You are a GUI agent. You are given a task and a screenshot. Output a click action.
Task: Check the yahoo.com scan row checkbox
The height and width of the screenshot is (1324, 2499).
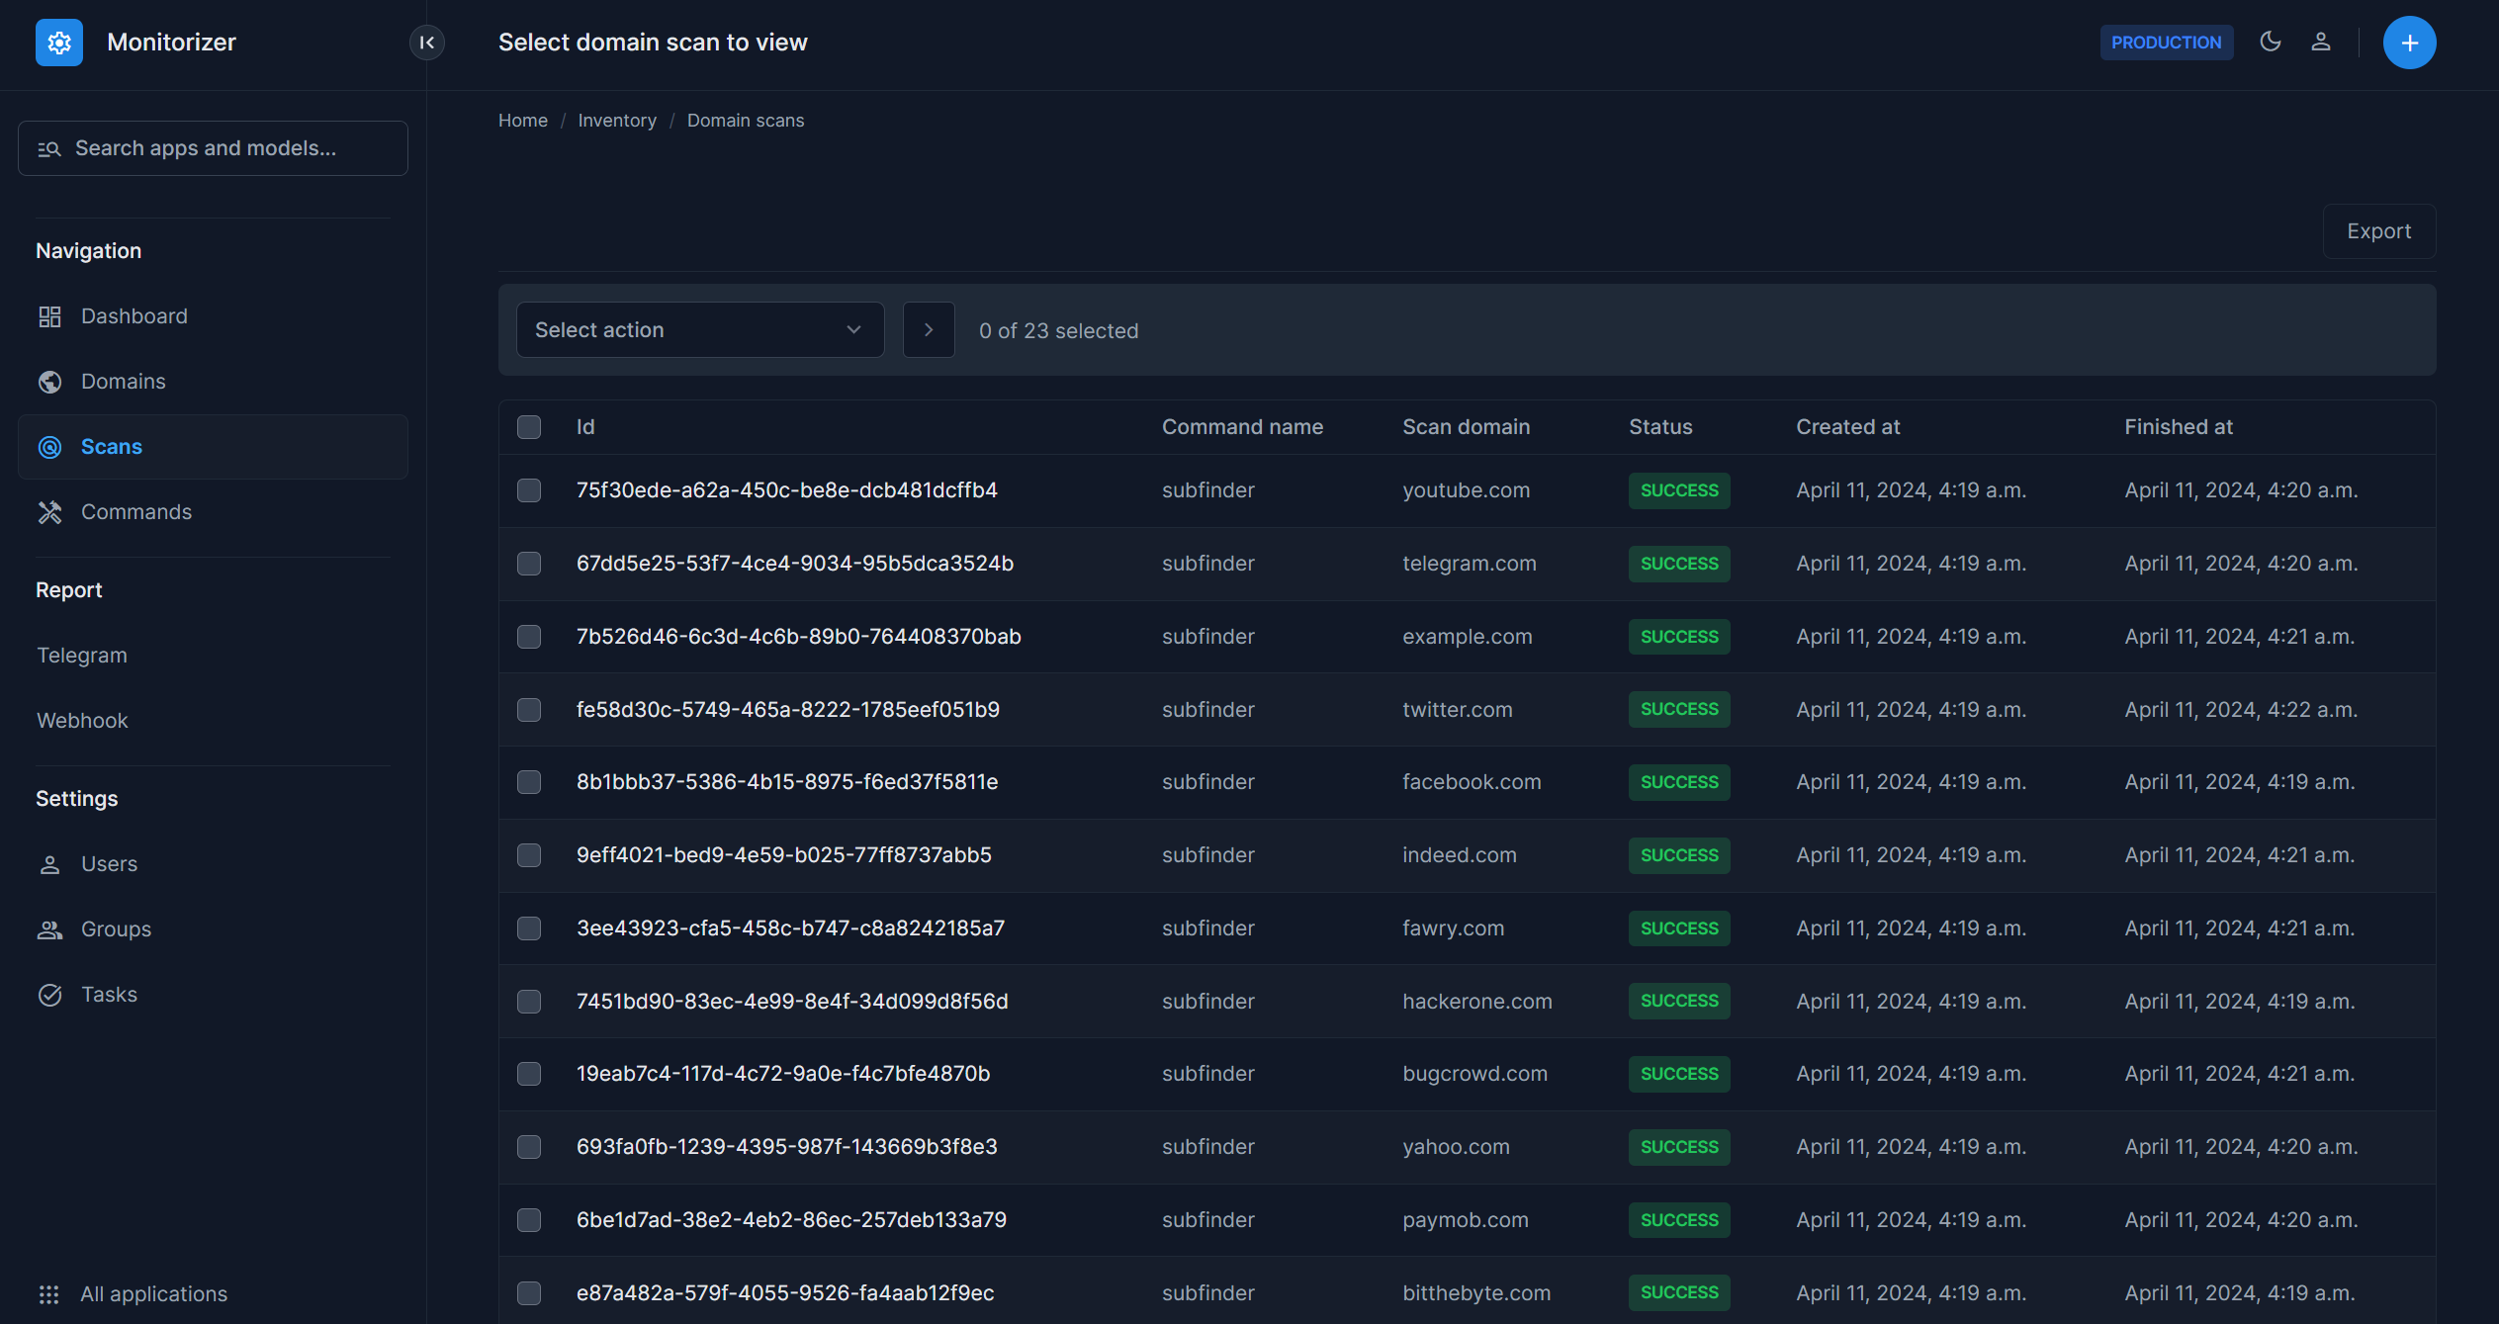pos(529,1147)
